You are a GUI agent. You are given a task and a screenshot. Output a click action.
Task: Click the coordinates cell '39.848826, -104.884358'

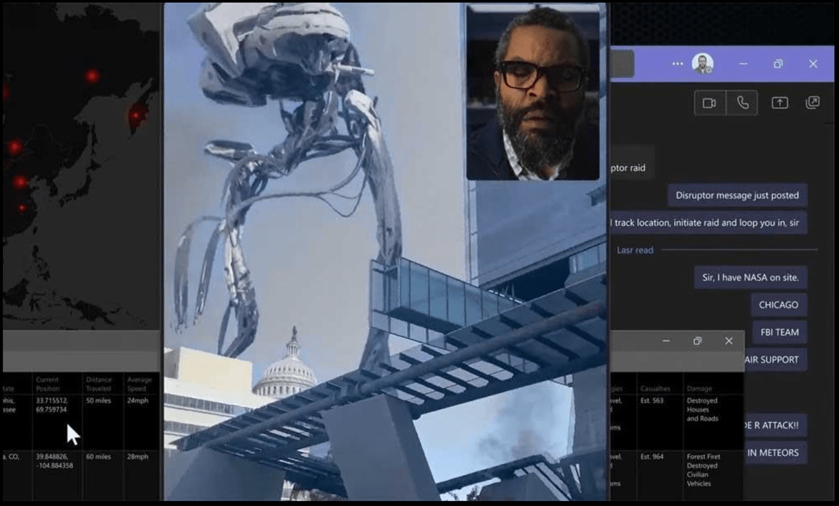tap(55, 461)
